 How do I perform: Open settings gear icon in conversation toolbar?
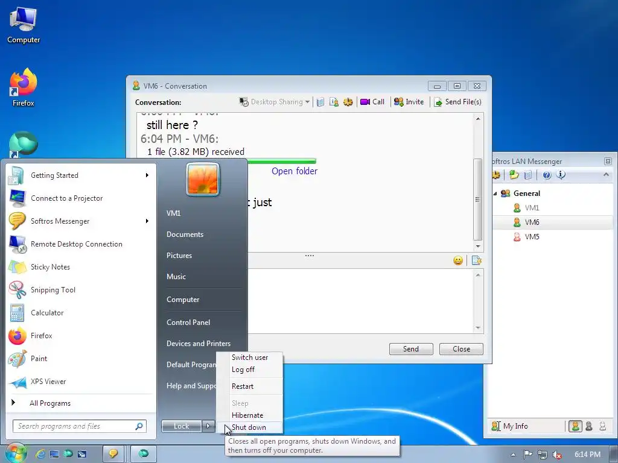(348, 102)
